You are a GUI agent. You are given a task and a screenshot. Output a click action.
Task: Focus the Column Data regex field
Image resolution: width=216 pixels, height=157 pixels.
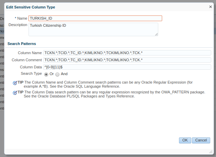click(x=127, y=67)
